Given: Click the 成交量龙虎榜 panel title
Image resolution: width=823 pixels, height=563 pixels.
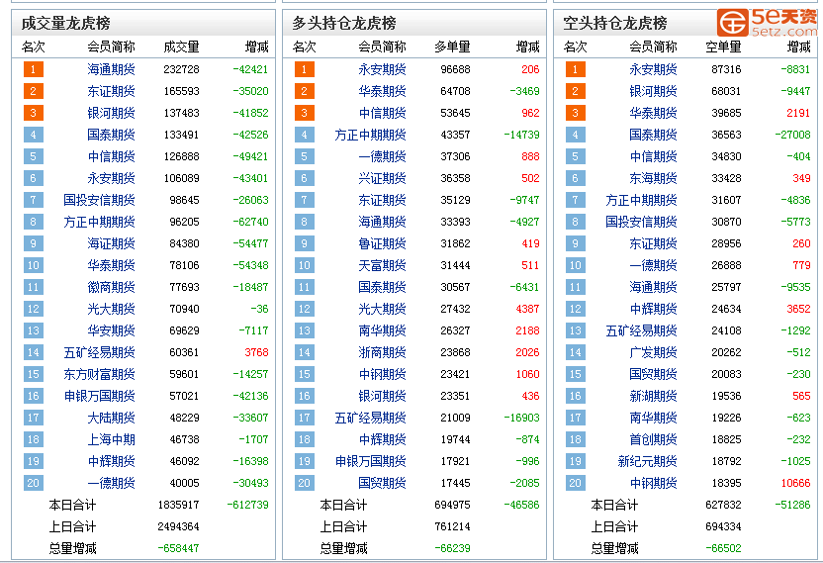Looking at the screenshot, I should (x=65, y=23).
